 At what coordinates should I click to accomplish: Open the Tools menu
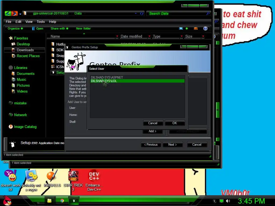click(x=41, y=21)
